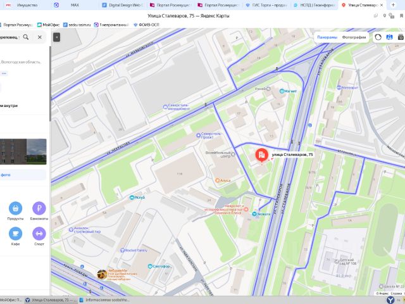Click the Аквилон стрелковый тир marker
Image resolution: width=405 pixels, height=304 pixels.
point(71,229)
